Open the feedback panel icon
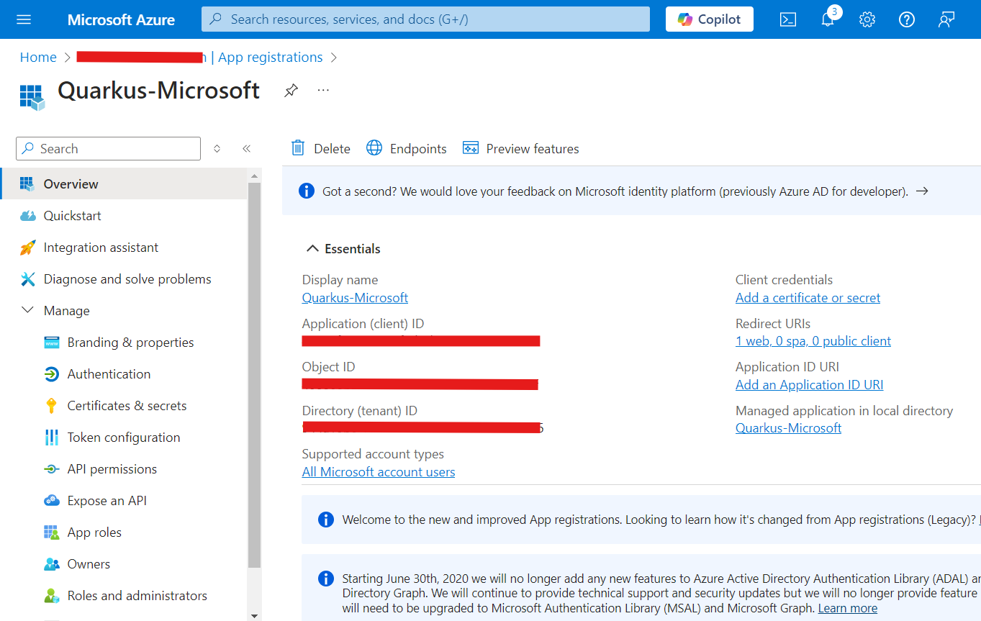The image size is (981, 621). (x=946, y=19)
